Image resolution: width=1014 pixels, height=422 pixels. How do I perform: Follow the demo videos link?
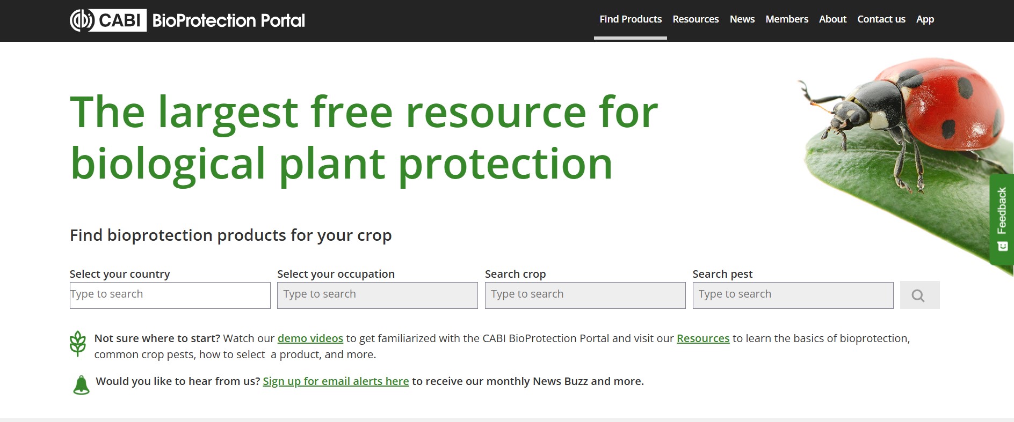coord(310,338)
